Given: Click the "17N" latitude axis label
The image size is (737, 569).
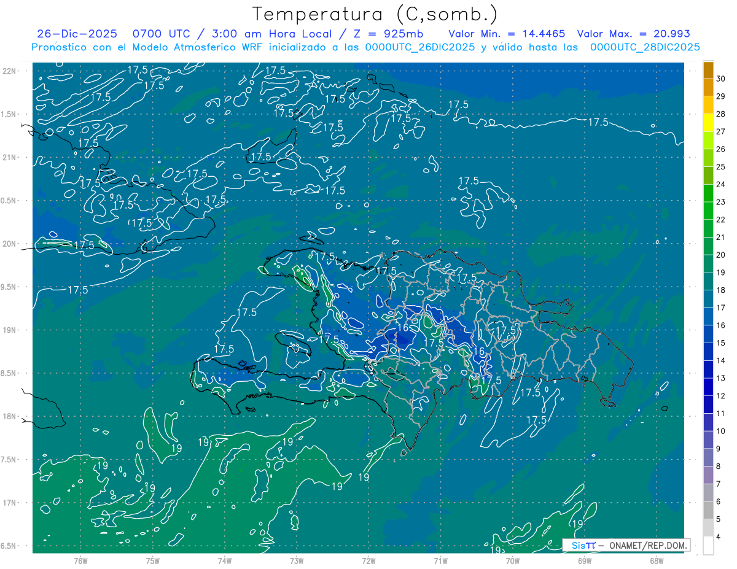Looking at the screenshot, I should pos(10,503).
